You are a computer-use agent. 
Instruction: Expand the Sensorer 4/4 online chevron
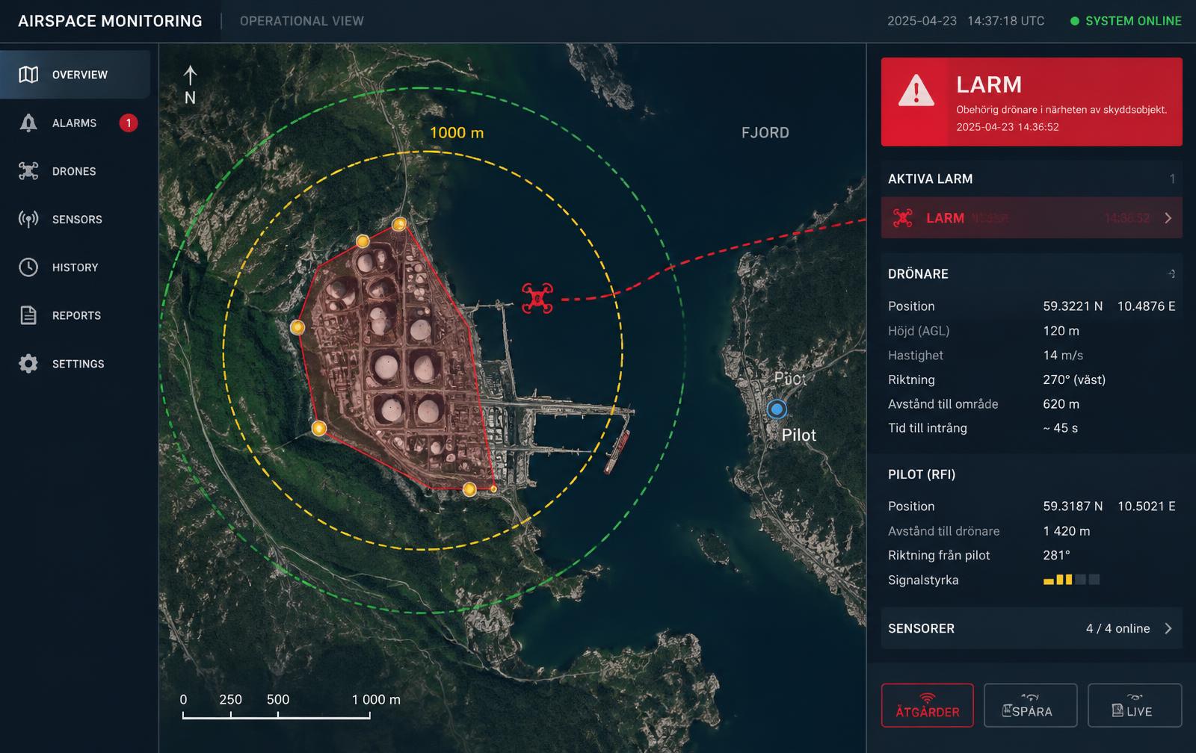[1168, 629]
